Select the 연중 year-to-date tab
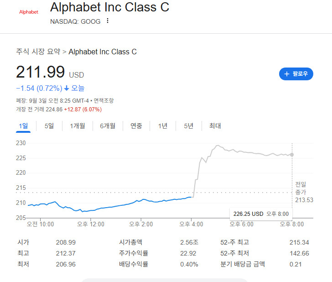 [x=136, y=126]
